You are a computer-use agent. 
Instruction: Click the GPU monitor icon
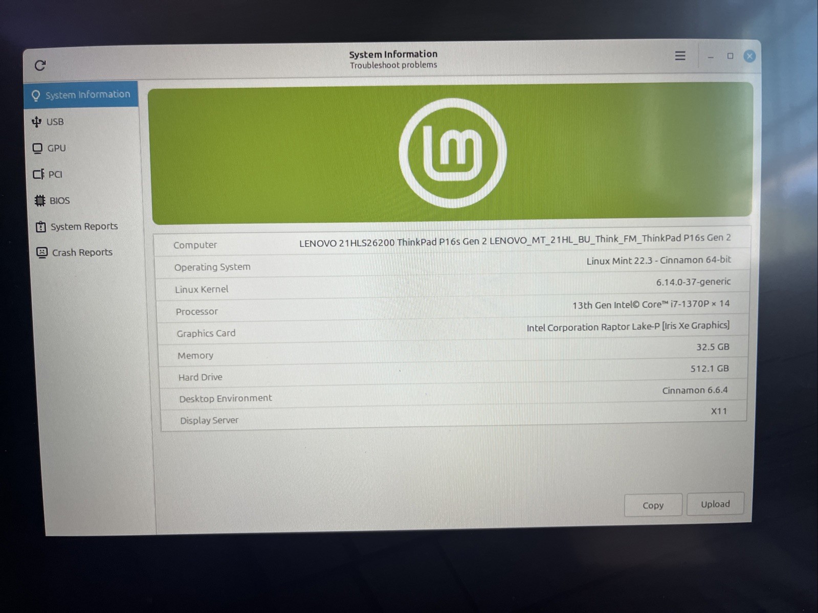(37, 148)
